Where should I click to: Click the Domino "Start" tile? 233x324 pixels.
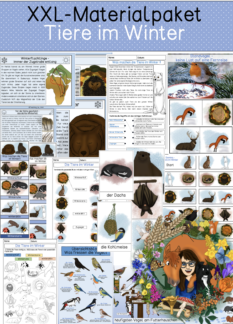(170, 165)
